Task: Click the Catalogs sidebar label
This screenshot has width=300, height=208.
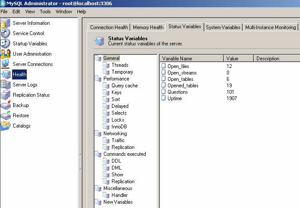Action: click(22, 126)
